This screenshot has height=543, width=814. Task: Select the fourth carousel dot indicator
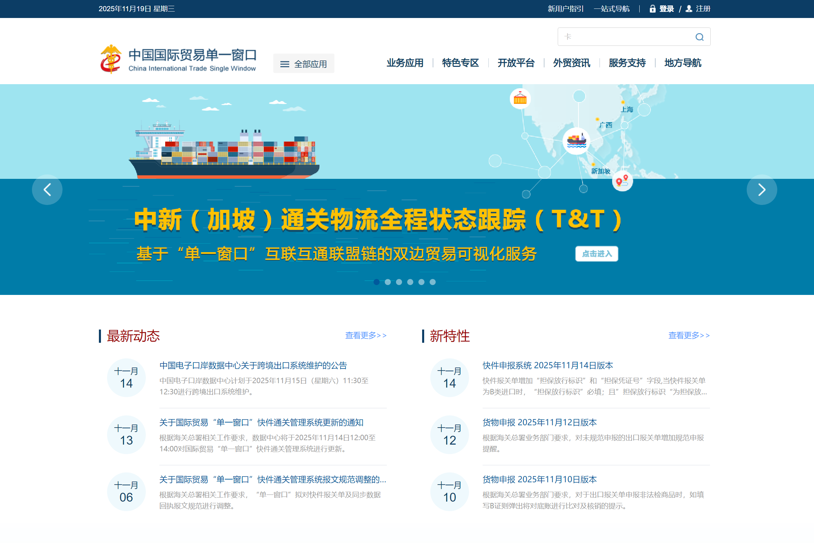tap(410, 282)
